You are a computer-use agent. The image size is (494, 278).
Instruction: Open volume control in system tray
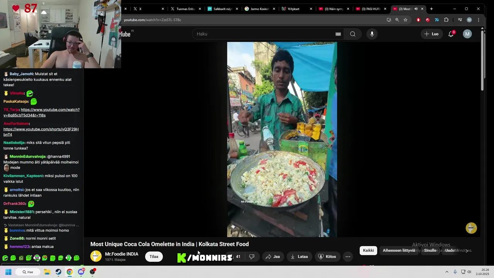point(469,272)
